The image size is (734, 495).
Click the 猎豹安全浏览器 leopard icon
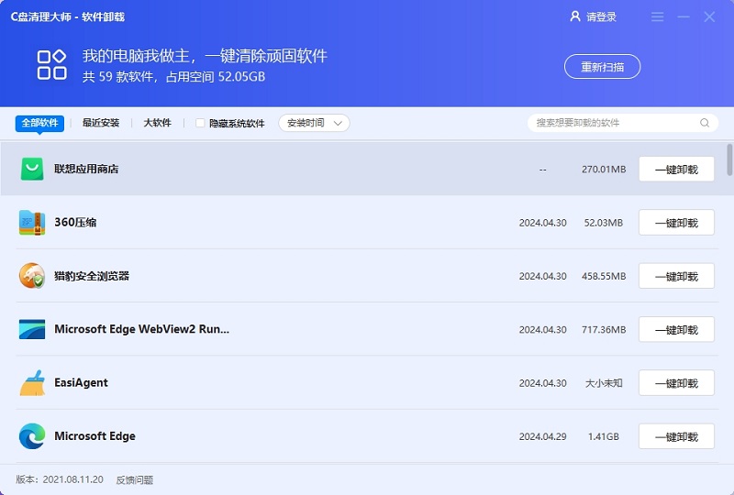32,276
